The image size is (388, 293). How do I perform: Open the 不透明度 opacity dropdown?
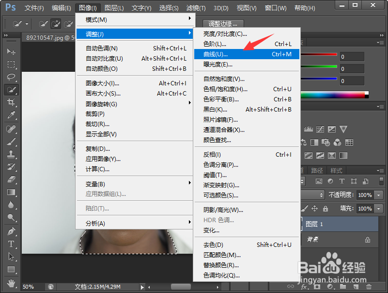(379, 195)
